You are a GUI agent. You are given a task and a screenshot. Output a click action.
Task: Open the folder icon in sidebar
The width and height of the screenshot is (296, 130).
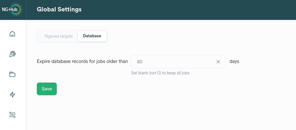pyautogui.click(x=12, y=74)
